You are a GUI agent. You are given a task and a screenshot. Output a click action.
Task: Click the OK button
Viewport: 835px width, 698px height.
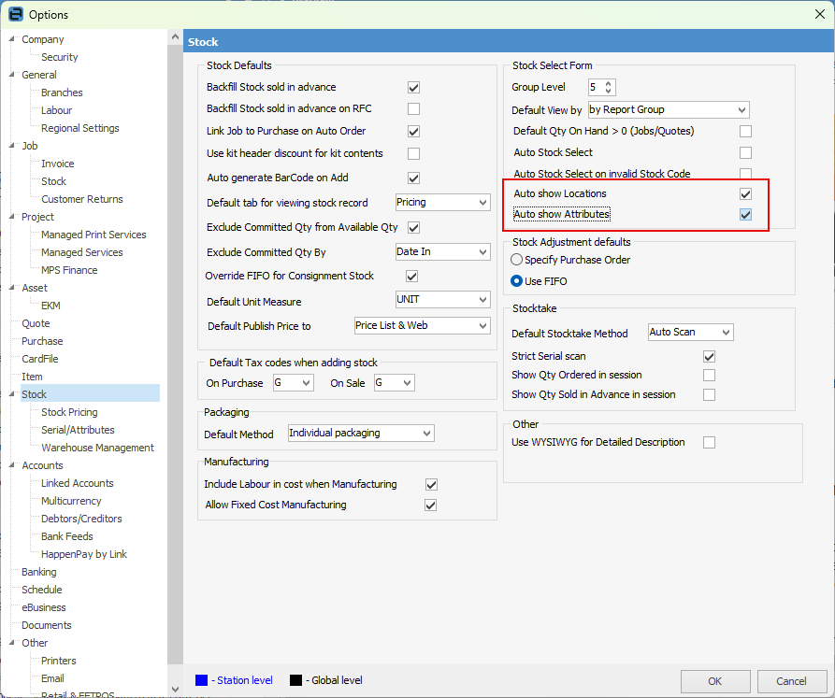715,681
